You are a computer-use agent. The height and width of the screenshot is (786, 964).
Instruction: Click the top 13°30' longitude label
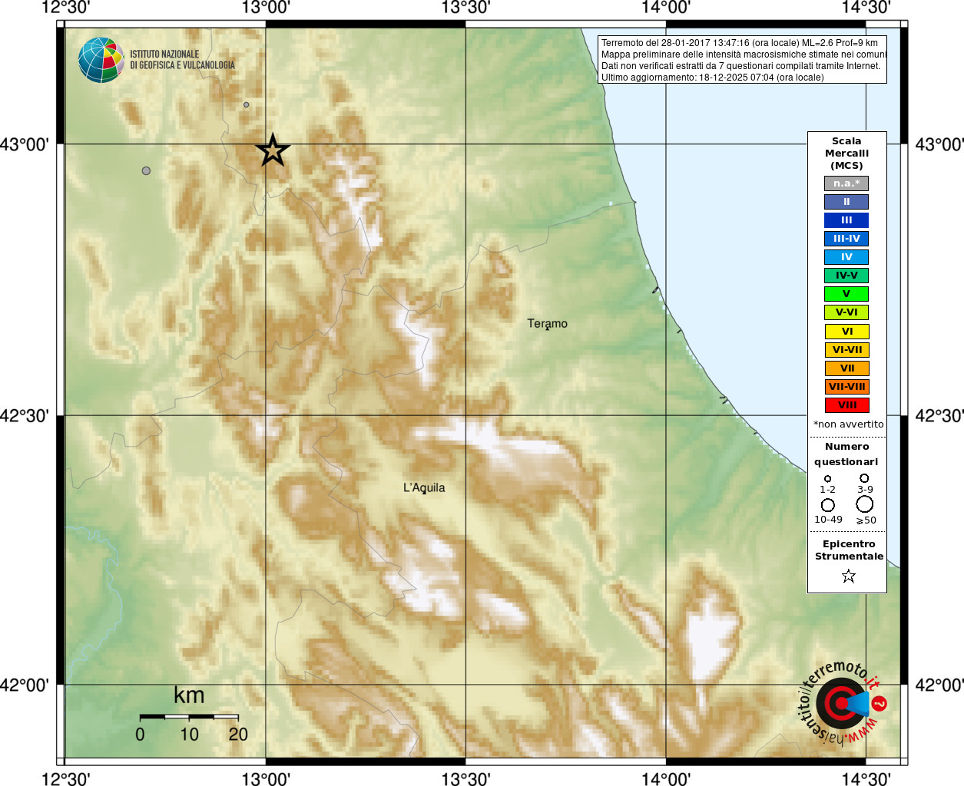point(465,8)
